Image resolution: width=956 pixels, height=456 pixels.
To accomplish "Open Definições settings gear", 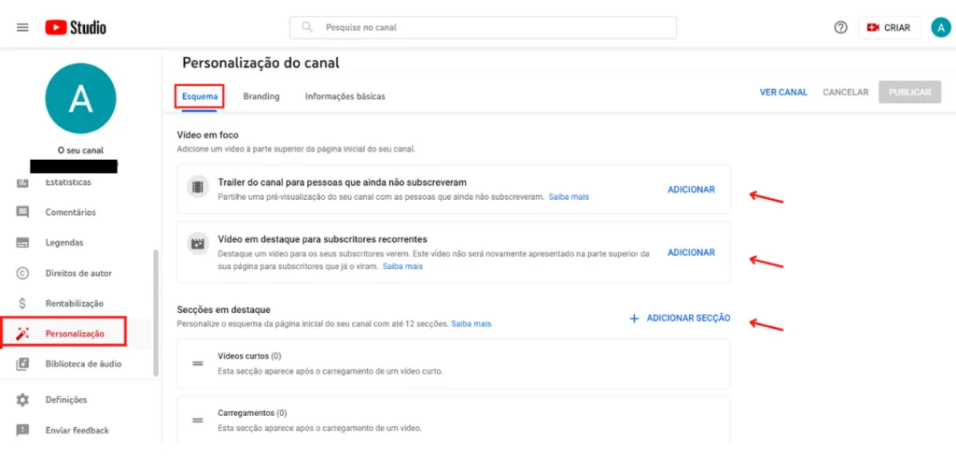I will tap(65, 400).
